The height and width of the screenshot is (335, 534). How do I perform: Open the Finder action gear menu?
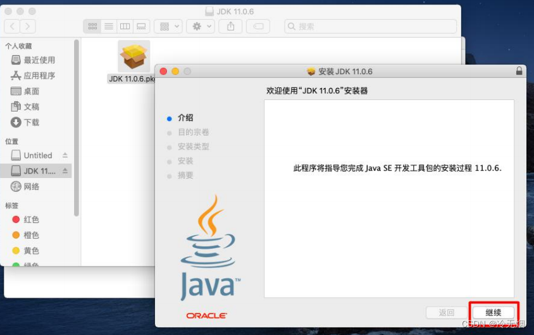(201, 26)
